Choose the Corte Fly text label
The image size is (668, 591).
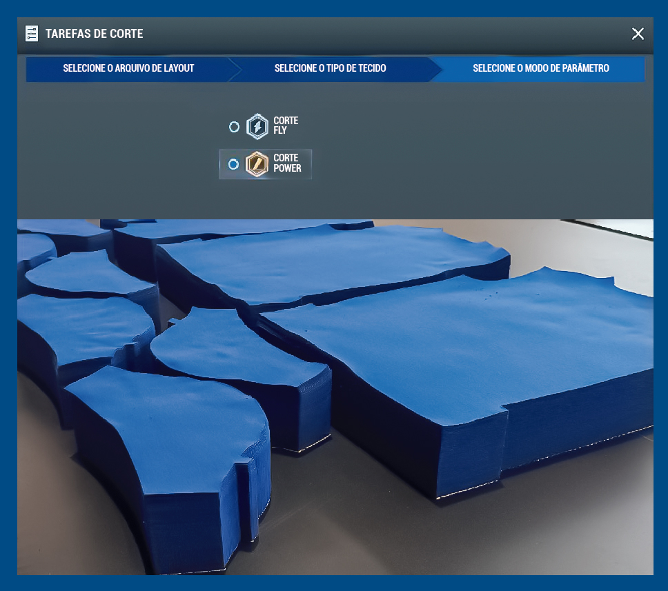point(286,126)
